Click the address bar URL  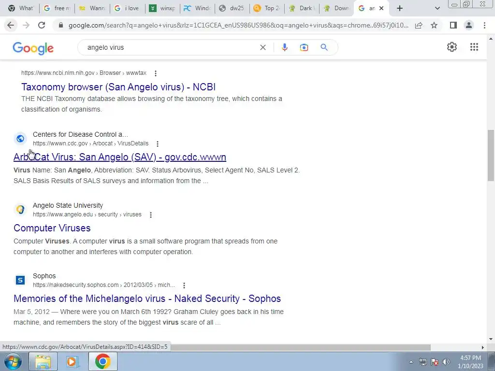click(238, 25)
